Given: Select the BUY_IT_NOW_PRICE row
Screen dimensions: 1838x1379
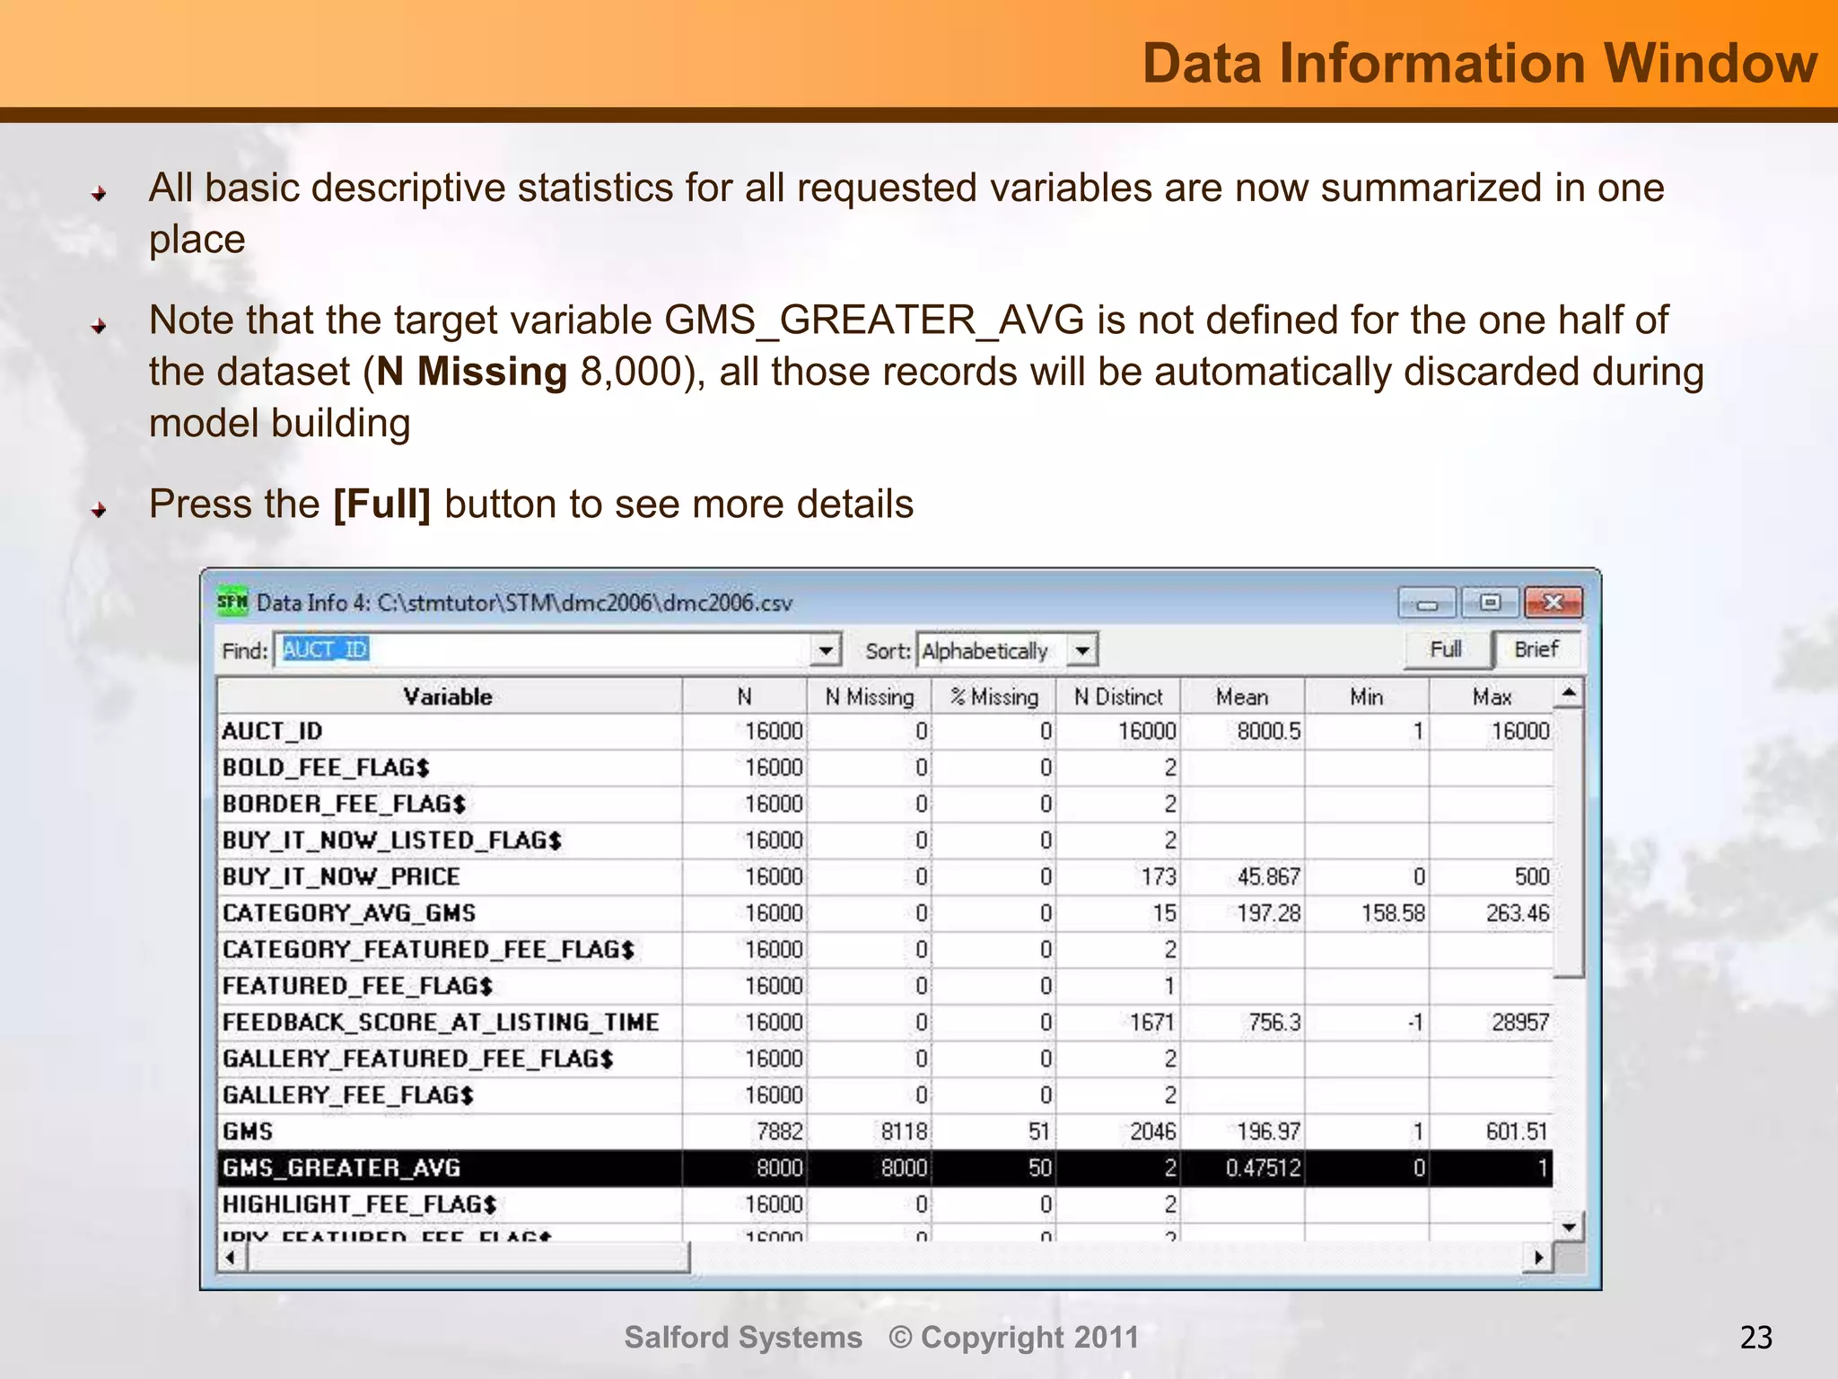Looking at the screenshot, I should pos(885,877).
